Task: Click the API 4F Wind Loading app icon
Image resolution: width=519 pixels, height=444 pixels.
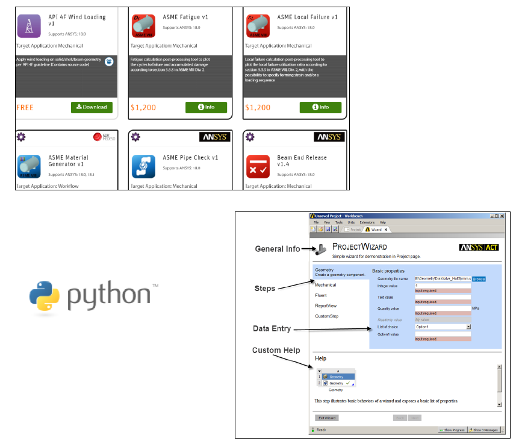Action: pos(29,26)
